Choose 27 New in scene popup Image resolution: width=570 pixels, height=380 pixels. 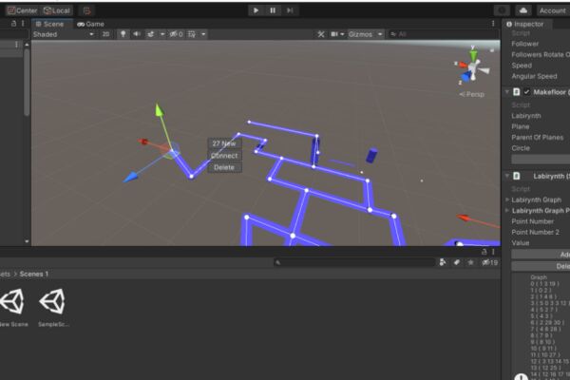point(224,143)
